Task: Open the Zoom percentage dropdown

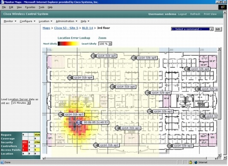Action: coord(105,44)
